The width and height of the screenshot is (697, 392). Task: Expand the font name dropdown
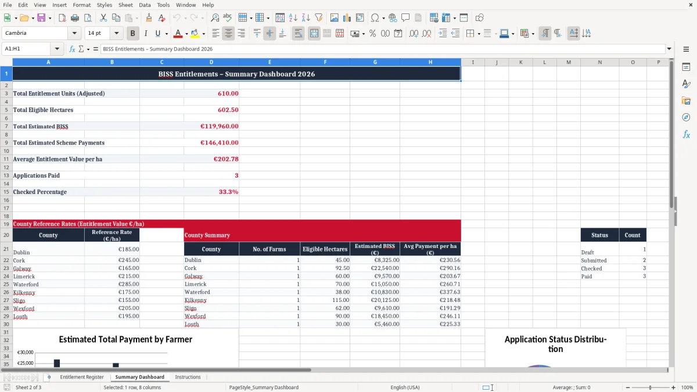(74, 33)
